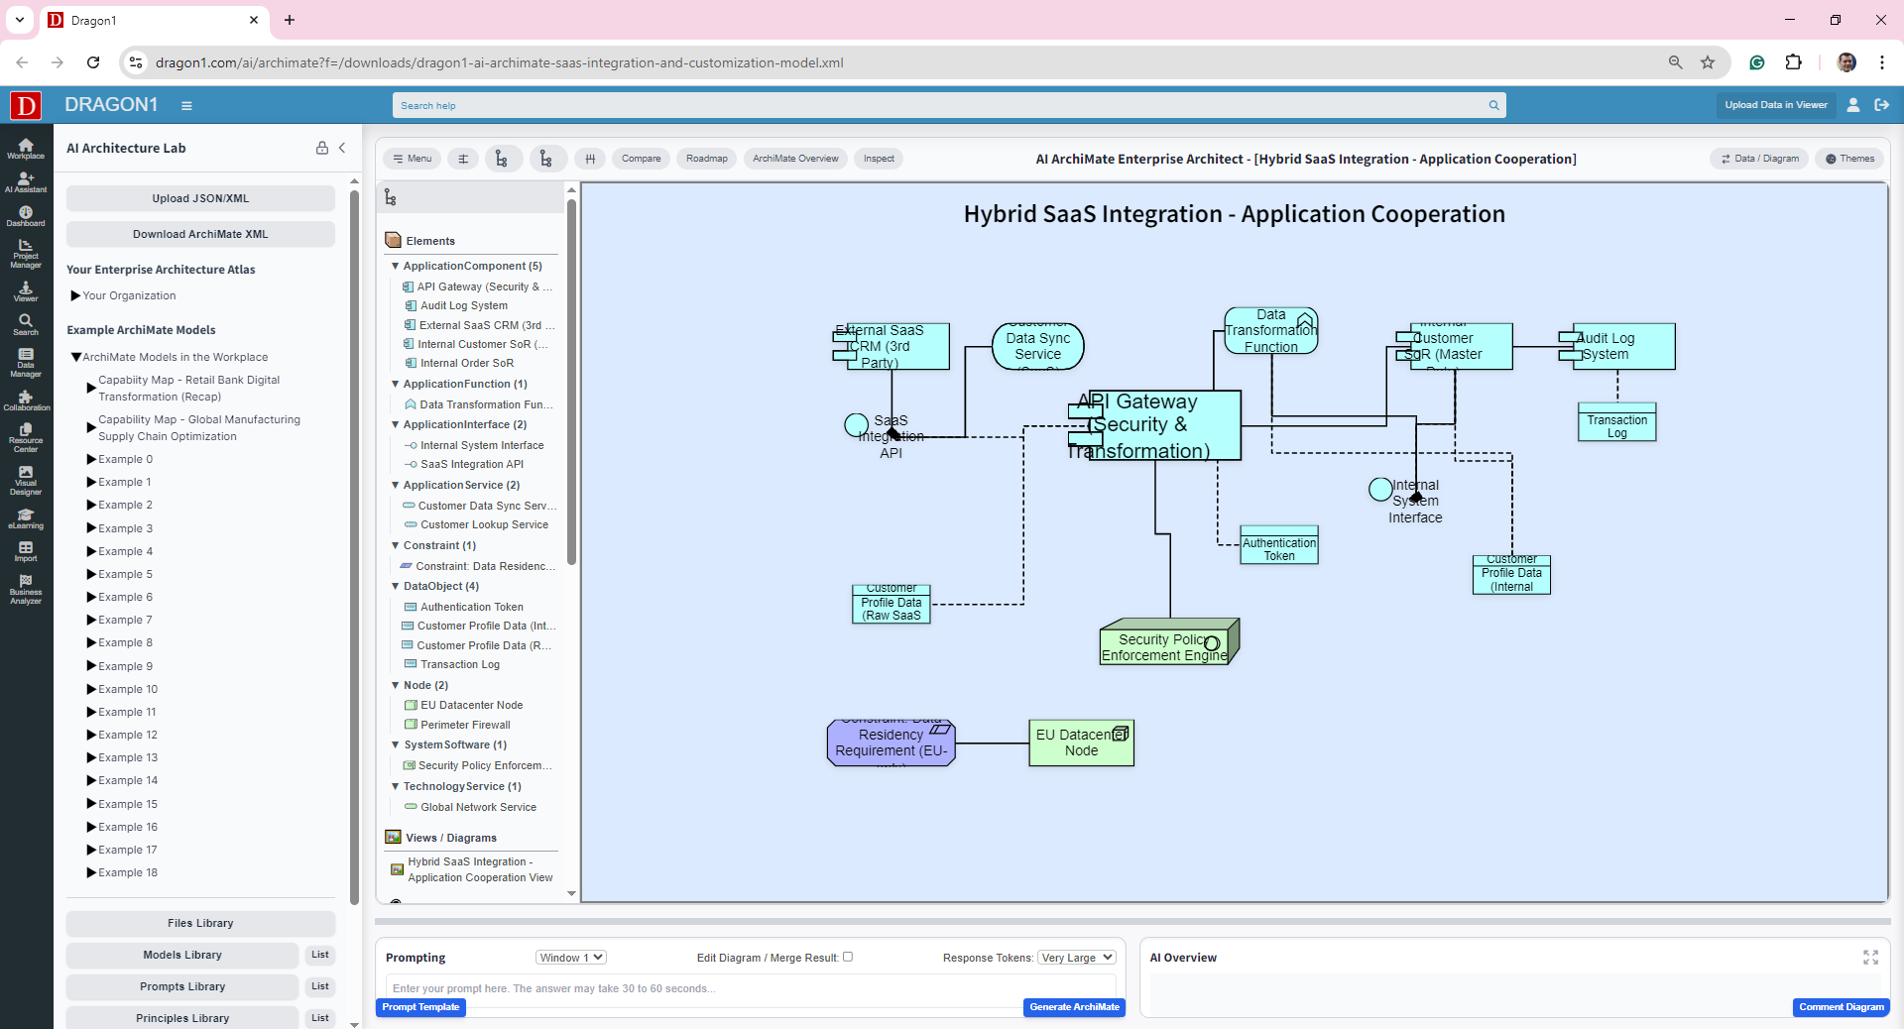This screenshot has height=1029, width=1904.
Task: Click the Generate ArchiMate button
Action: tap(1074, 1007)
